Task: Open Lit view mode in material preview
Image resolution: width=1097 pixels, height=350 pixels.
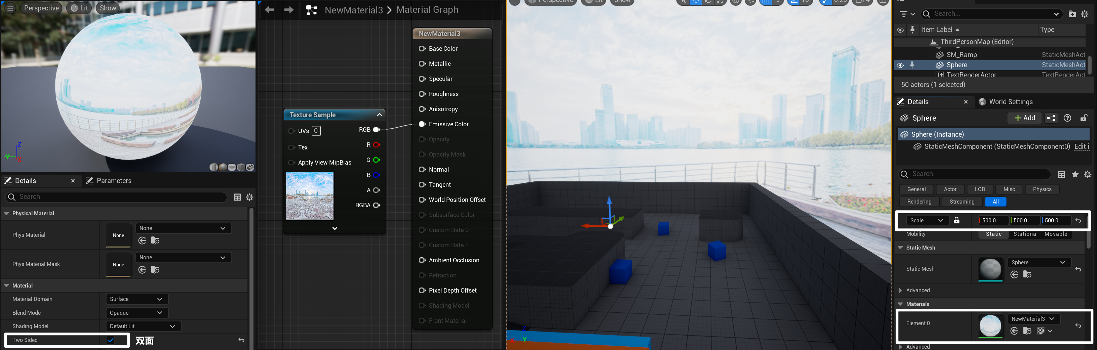Action: [79, 8]
